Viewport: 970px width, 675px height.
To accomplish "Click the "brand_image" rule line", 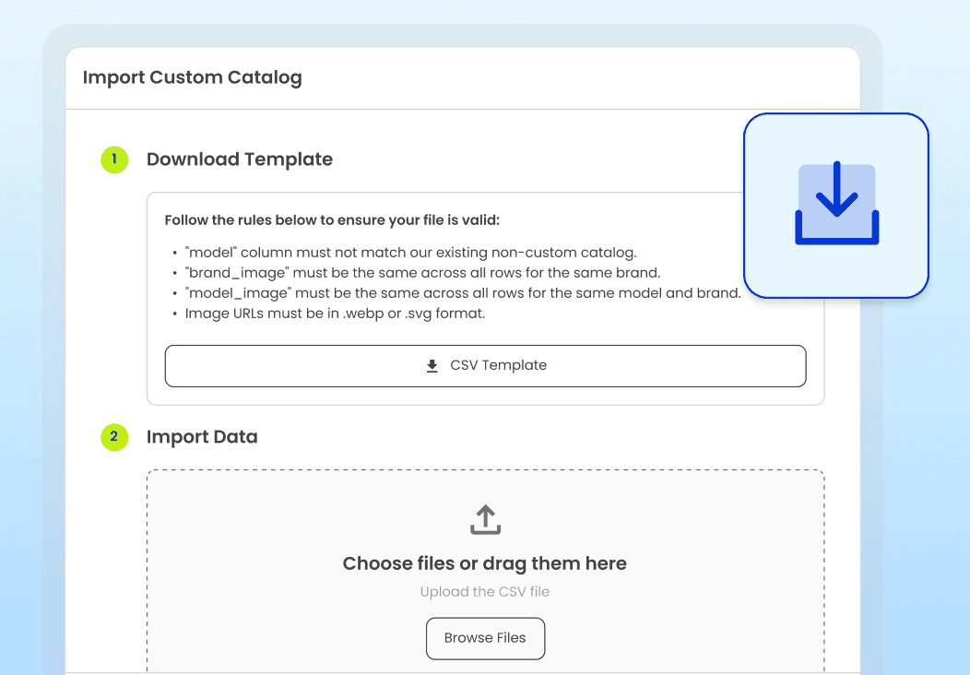I will (422, 273).
